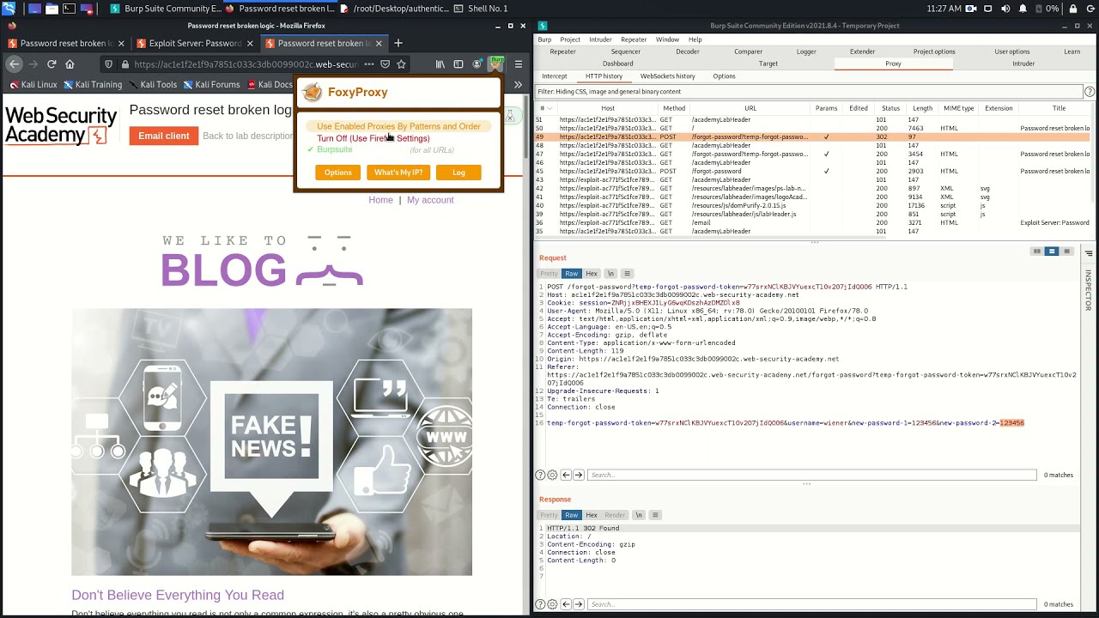Image resolution: width=1099 pixels, height=618 pixels.
Task: Open the Request message options menu icon
Action: tap(627, 274)
